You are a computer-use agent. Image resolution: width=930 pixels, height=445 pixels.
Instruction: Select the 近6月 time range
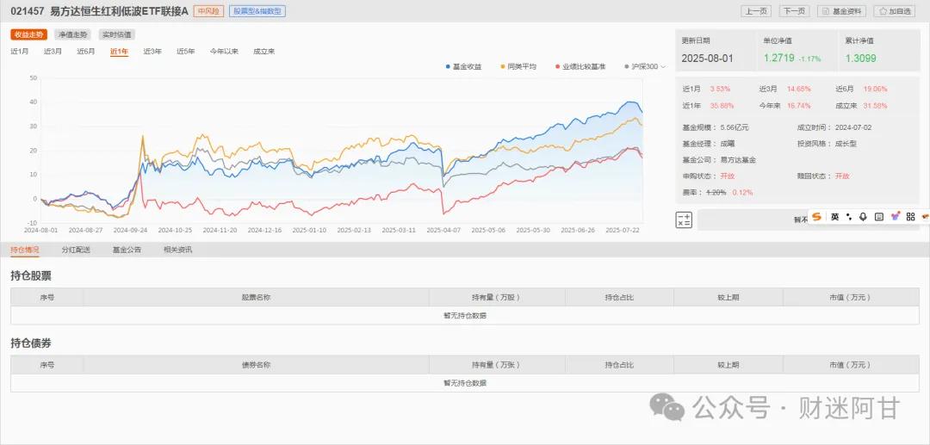[86, 52]
